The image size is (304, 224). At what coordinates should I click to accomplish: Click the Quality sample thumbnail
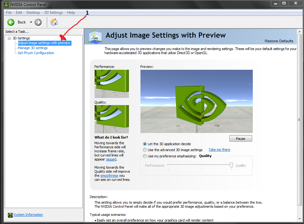point(112,119)
